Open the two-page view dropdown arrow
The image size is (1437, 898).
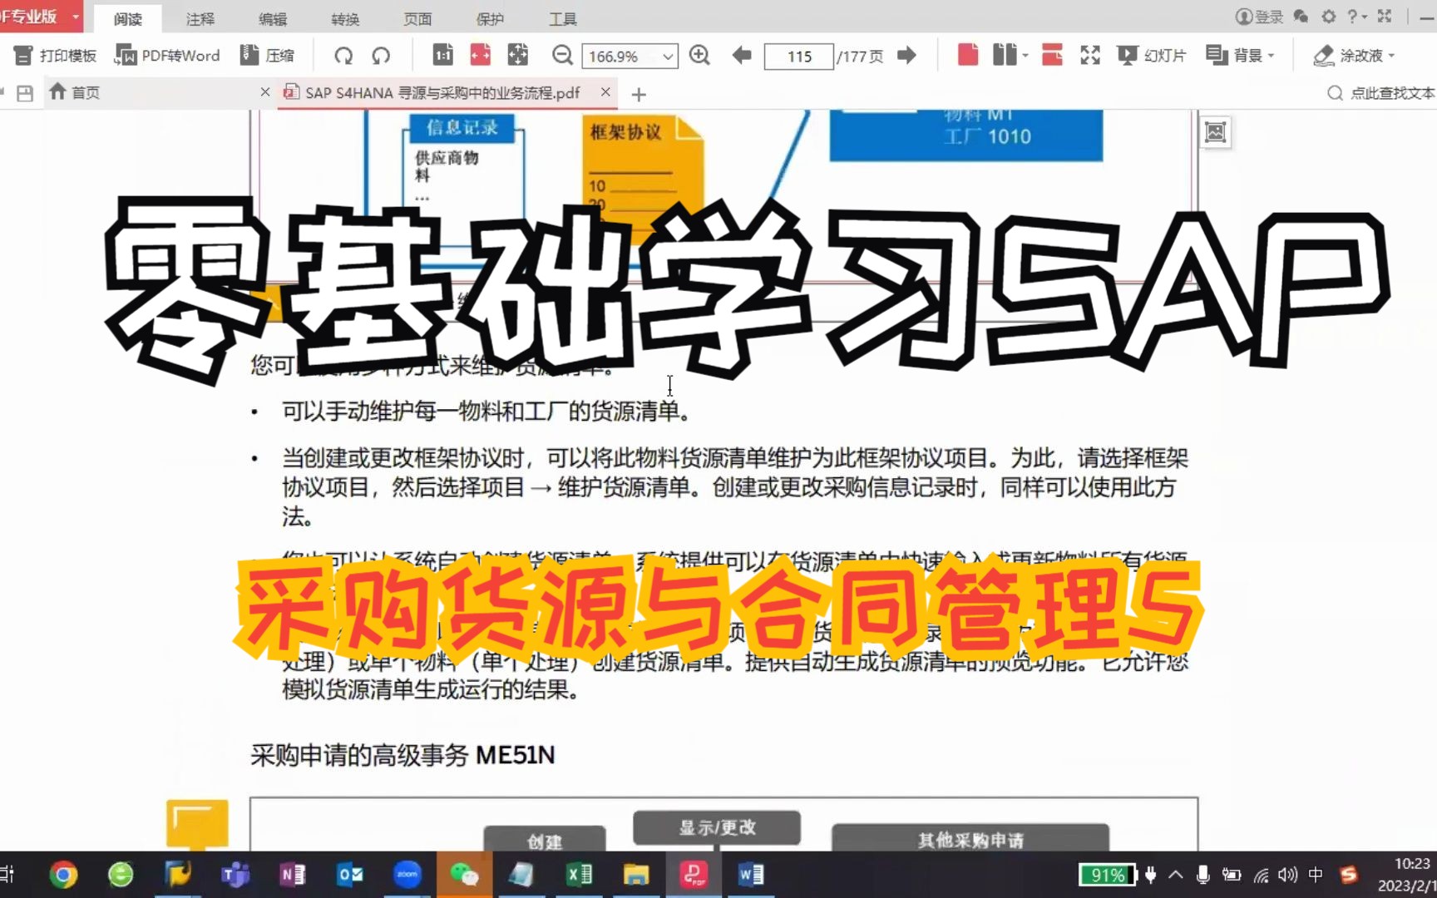click(1024, 55)
